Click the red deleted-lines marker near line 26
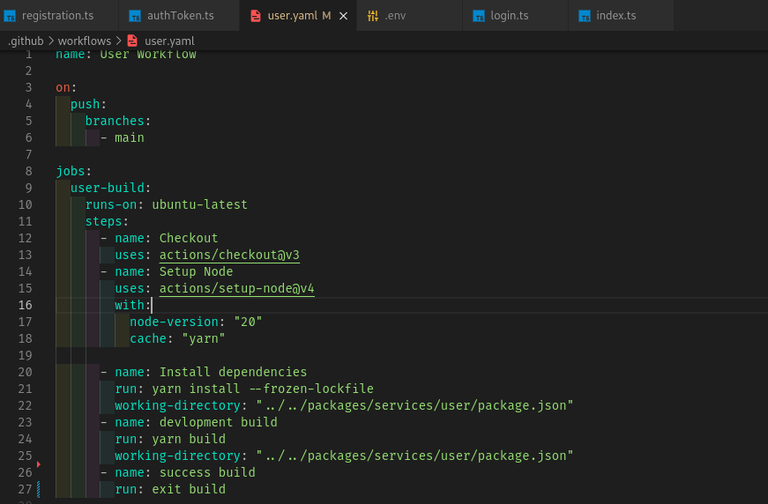768x504 pixels. point(39,463)
